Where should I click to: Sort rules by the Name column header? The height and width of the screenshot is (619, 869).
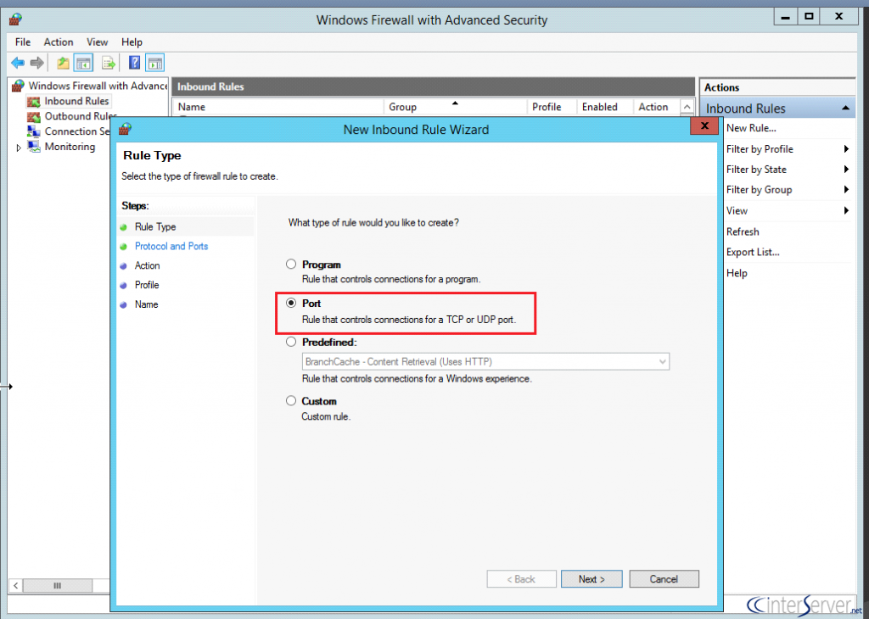278,107
